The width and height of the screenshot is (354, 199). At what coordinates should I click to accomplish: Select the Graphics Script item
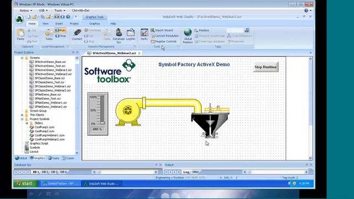pyautogui.click(x=39, y=143)
